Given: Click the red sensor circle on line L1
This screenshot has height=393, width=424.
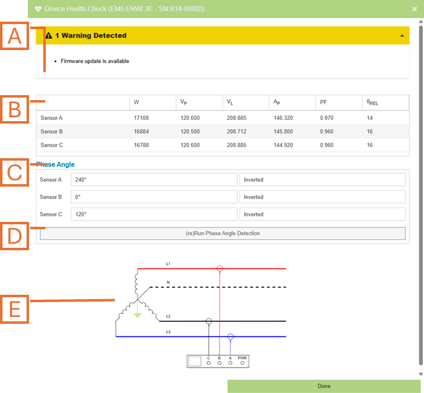Looking at the screenshot, I should pos(219,269).
